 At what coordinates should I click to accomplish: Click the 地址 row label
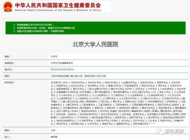(x=7, y=76)
